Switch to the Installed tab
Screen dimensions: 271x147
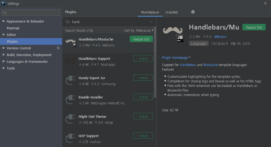[x=172, y=12]
